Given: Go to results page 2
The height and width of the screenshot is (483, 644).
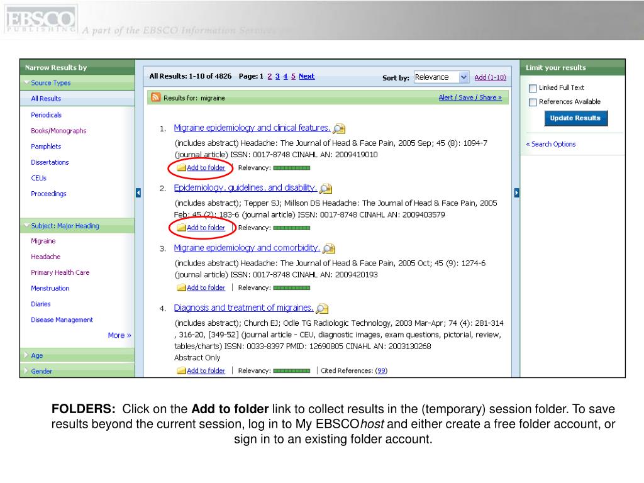Looking at the screenshot, I should pyautogui.click(x=269, y=76).
